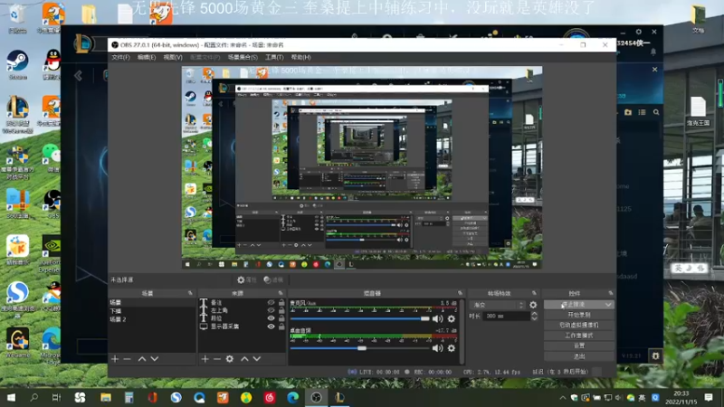Move scene down in Scenes dock
This screenshot has width=724, height=407.
(x=155, y=358)
